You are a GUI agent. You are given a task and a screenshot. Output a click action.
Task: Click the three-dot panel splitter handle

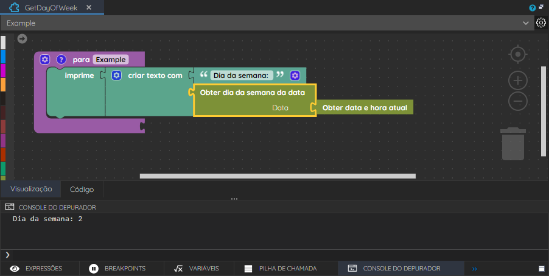(x=234, y=199)
